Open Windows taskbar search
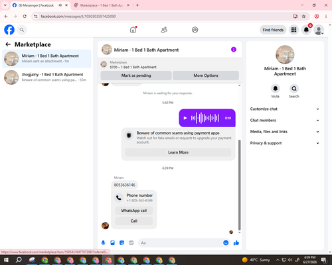Image resolution: width=332 pixels, height=265 pixels. (x=19, y=260)
